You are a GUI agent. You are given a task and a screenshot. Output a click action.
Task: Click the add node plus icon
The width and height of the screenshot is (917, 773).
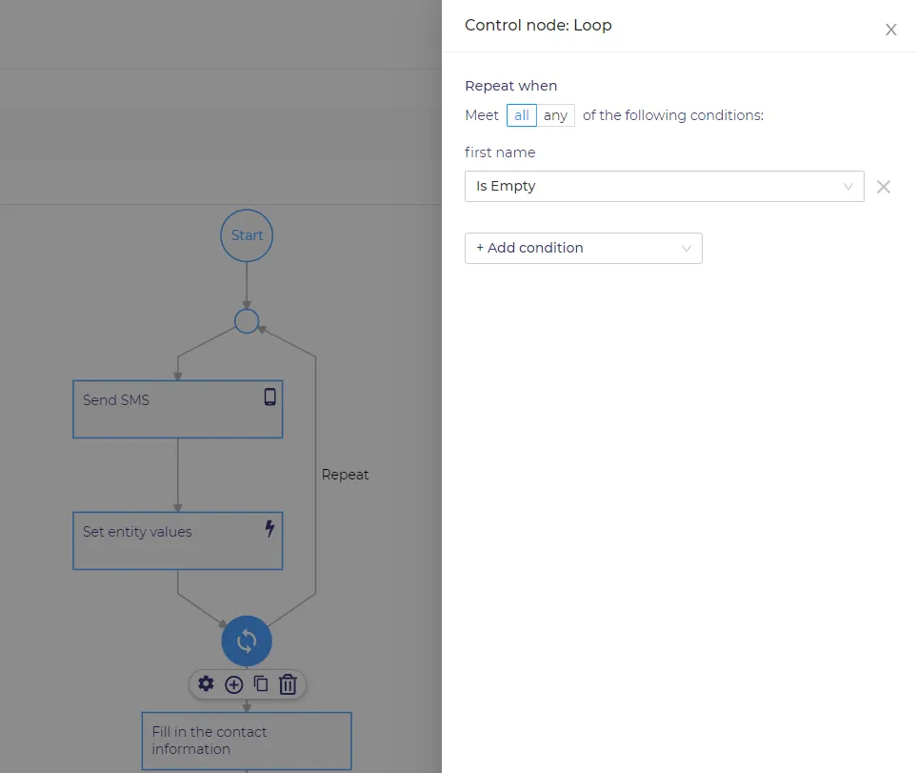(233, 684)
